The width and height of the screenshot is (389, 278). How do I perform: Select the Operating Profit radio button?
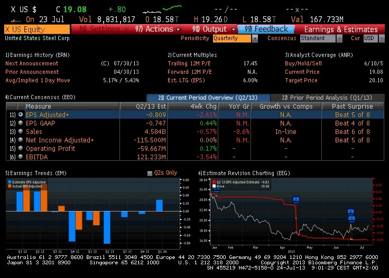click(21, 148)
